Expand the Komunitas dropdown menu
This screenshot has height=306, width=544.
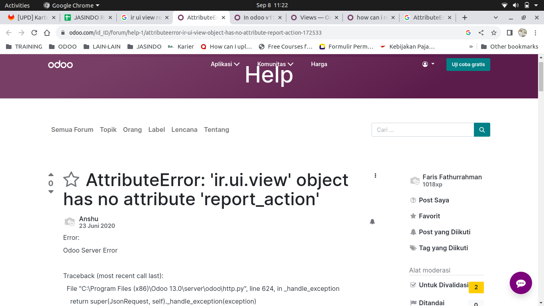pos(275,64)
